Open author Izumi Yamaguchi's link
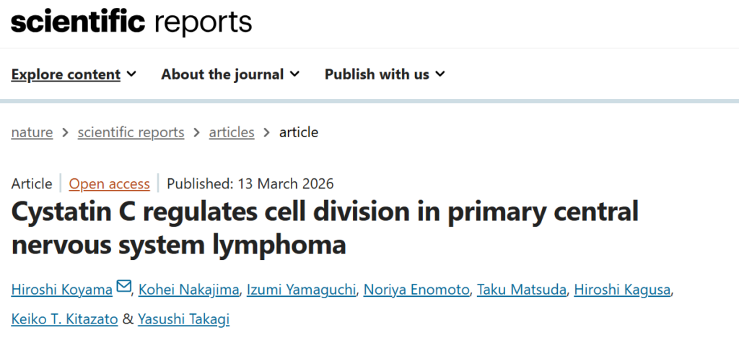739x343 pixels. (301, 290)
